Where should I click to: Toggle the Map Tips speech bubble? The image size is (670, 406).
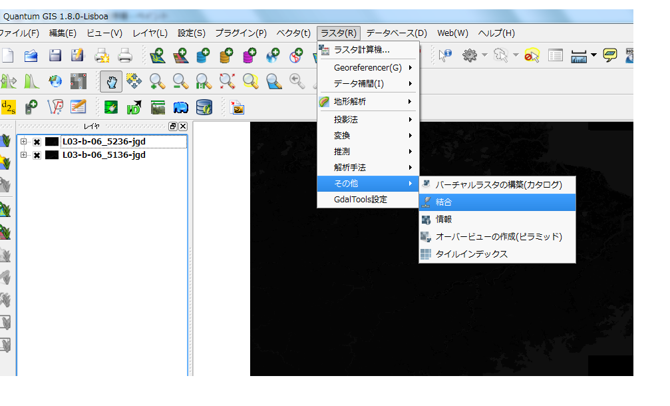609,55
